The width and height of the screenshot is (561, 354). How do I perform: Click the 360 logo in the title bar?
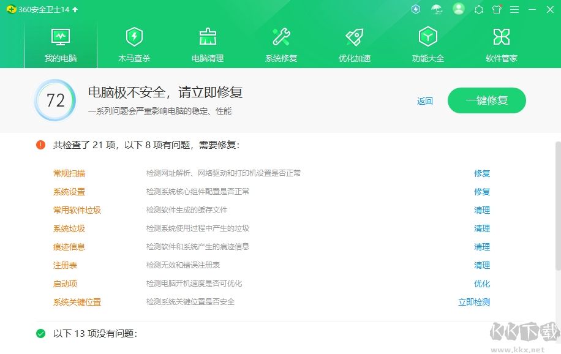coord(11,9)
